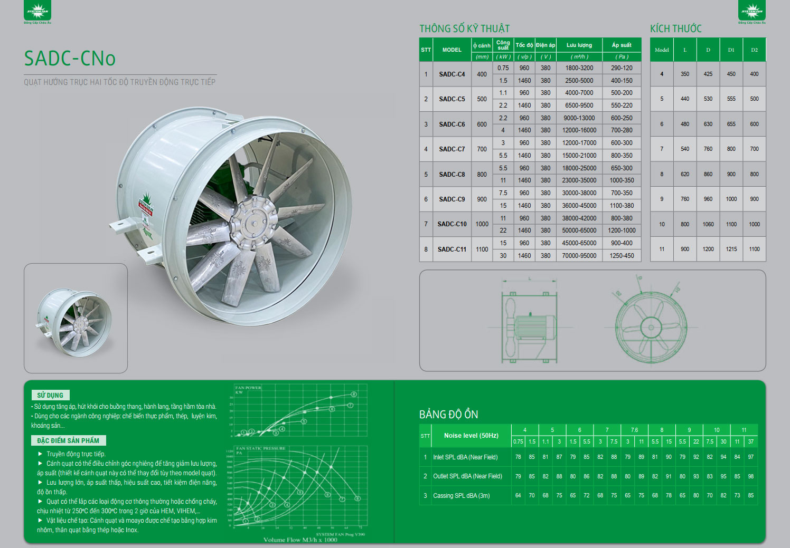Screen dimensions: 790x548
Task: Click the System Fan logo at top right
Action: [752, 12]
